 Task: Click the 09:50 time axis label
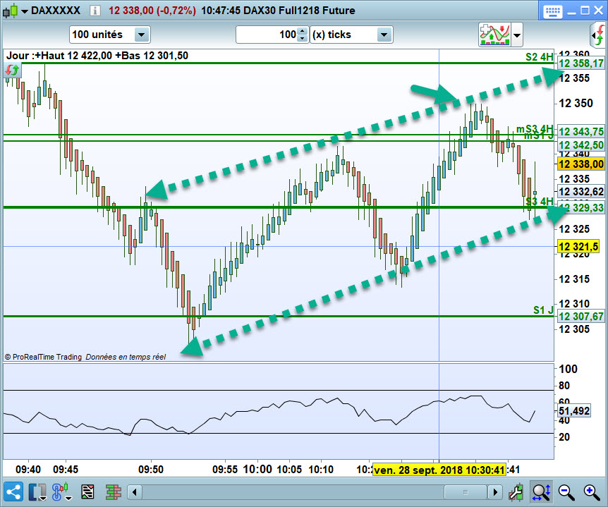pyautogui.click(x=151, y=470)
